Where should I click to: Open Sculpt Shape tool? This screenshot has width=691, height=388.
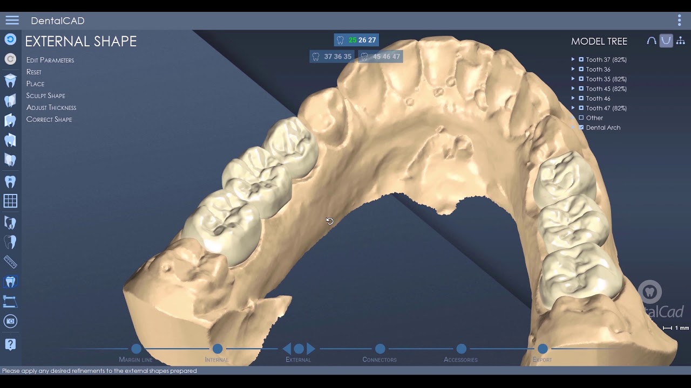coord(46,95)
